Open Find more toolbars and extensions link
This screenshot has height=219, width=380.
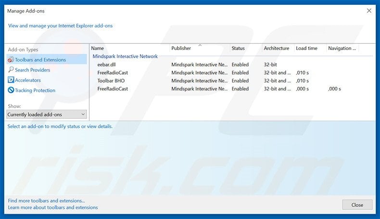click(x=46, y=201)
